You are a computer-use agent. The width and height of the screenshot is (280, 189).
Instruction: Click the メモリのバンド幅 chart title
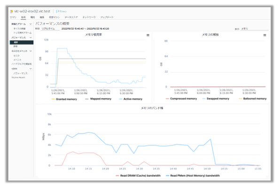[152, 108]
